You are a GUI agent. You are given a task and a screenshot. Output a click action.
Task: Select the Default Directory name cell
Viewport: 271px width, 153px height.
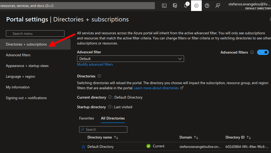point(100,147)
